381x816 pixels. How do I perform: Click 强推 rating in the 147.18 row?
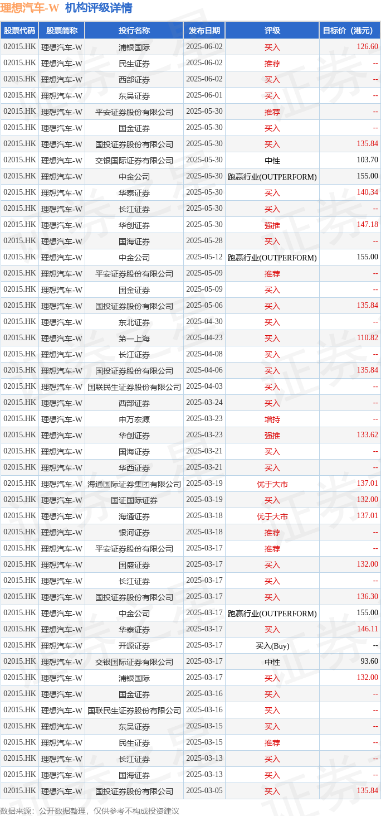tap(272, 225)
